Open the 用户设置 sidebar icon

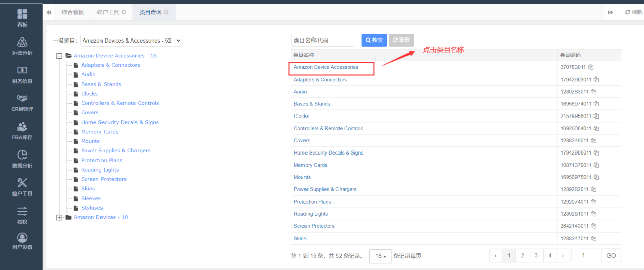pyautogui.click(x=22, y=237)
